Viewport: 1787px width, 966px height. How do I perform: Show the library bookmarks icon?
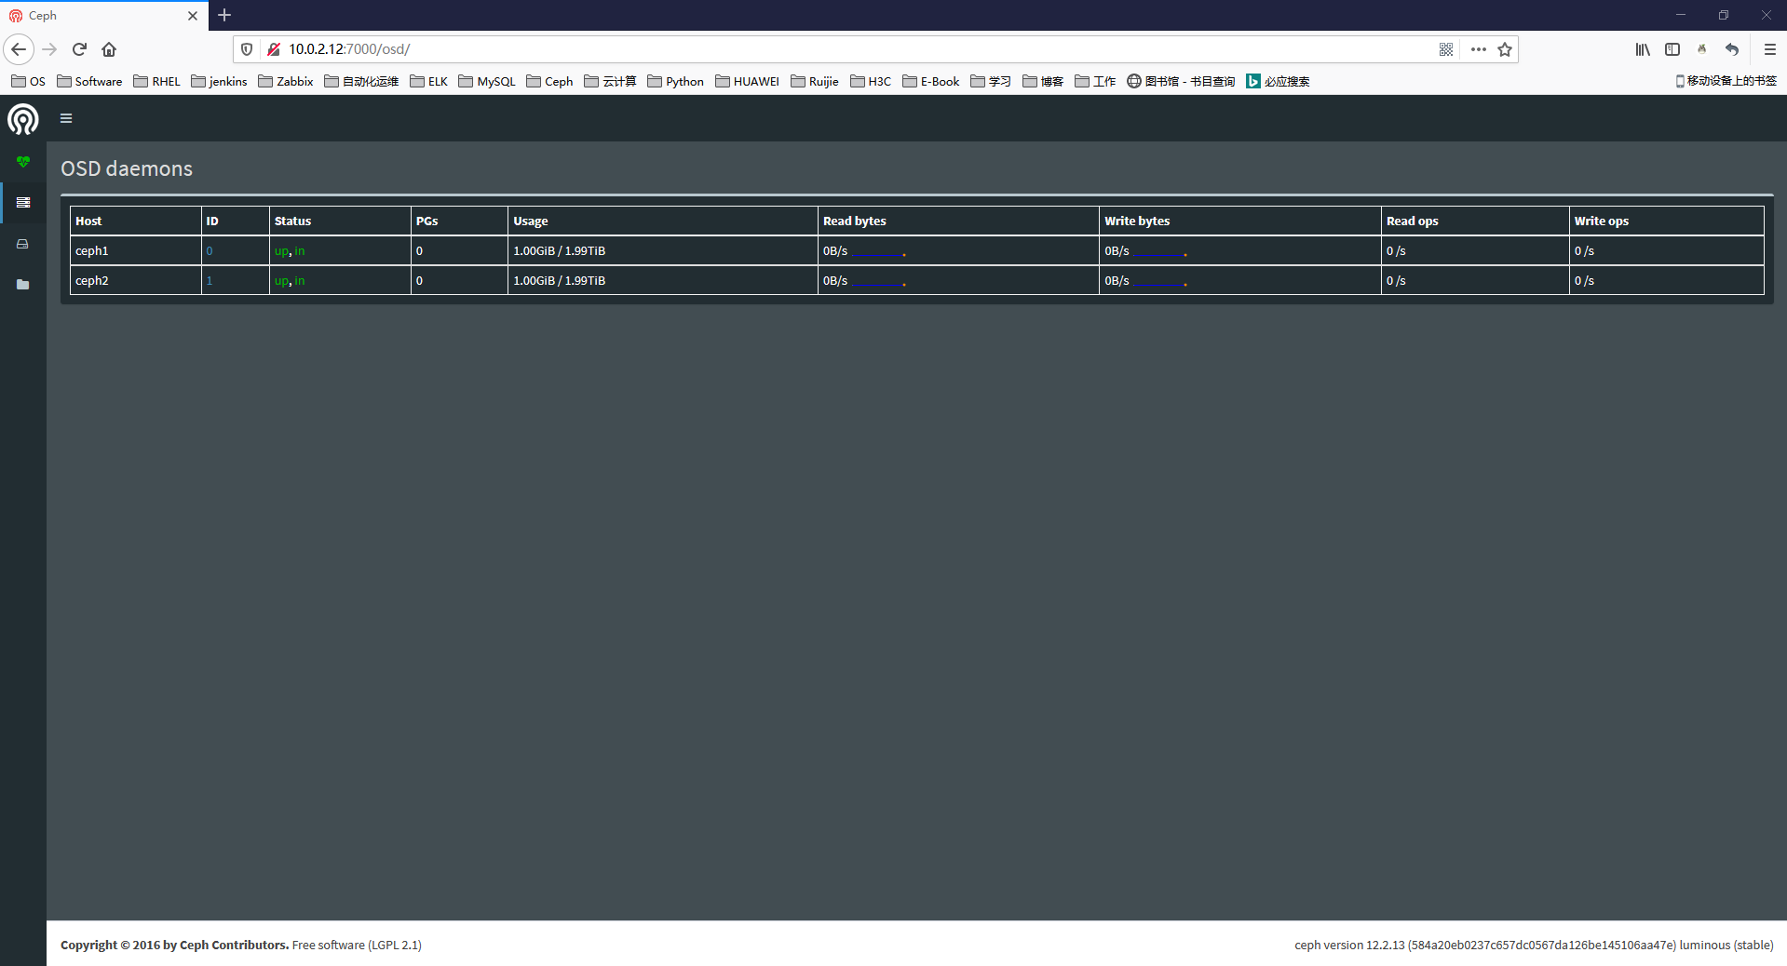pos(1643,49)
